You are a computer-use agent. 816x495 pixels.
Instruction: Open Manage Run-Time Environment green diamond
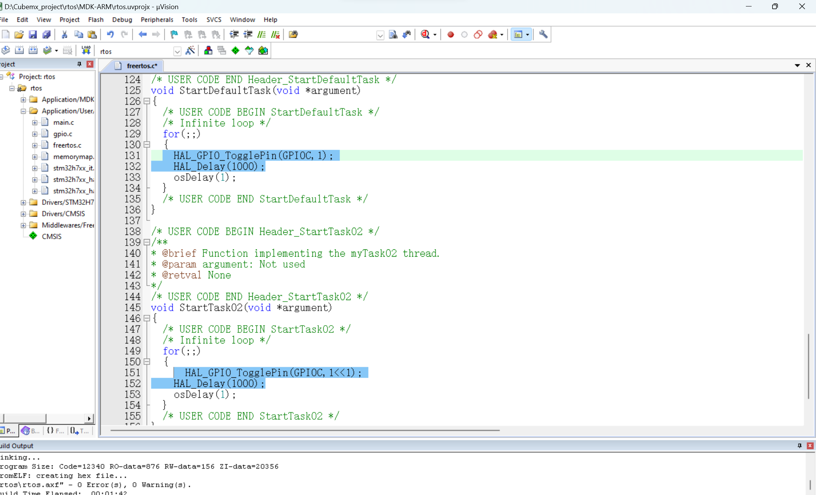coord(235,50)
